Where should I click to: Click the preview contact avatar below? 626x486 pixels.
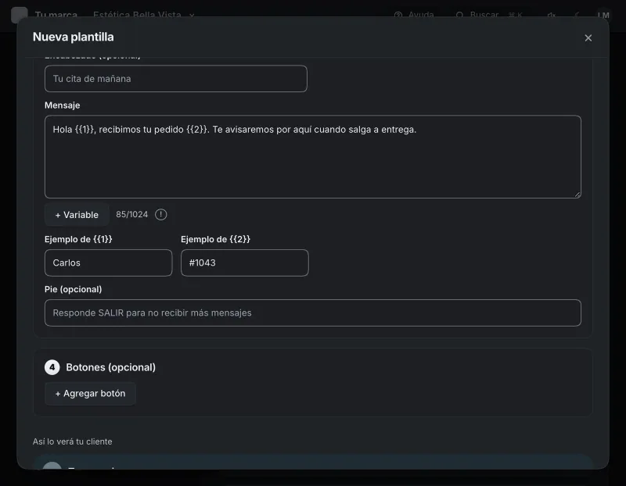click(52, 466)
